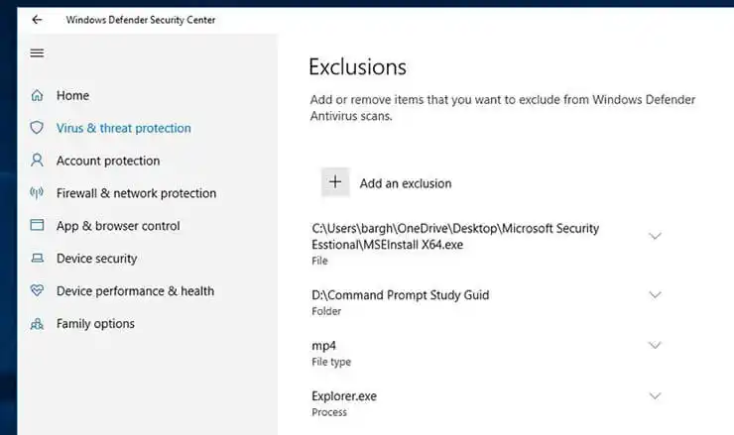
Task: Click the Firewall & network antenna icon
Action: click(x=38, y=193)
